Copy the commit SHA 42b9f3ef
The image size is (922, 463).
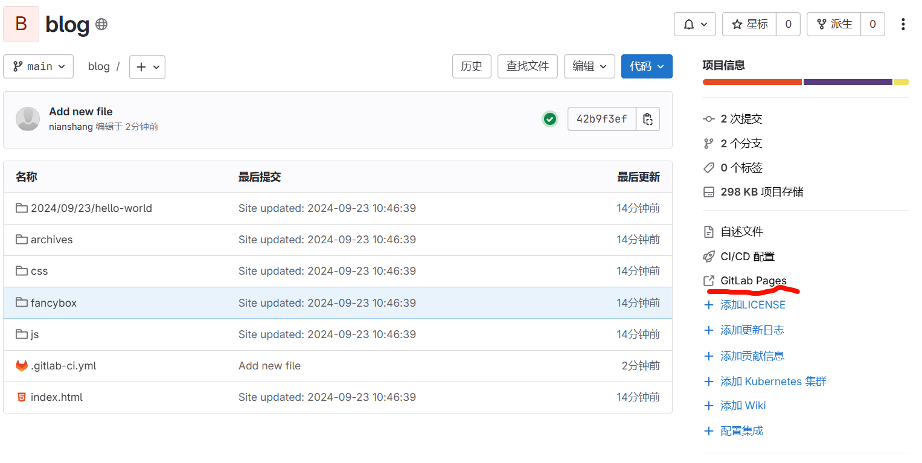pos(647,119)
